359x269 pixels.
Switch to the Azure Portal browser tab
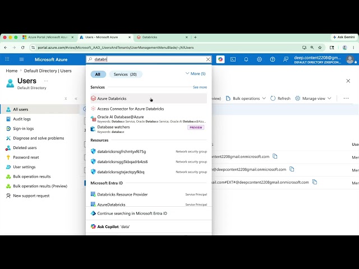(x=48, y=37)
